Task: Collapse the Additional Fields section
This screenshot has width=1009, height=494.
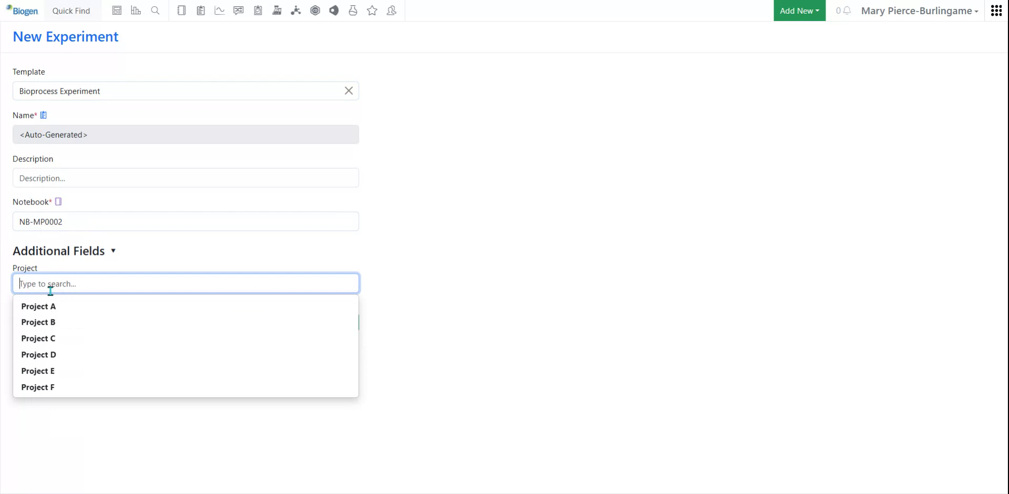Action: (x=114, y=251)
